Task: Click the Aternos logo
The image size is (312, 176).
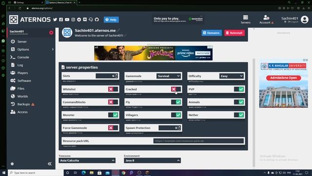Action: point(30,20)
